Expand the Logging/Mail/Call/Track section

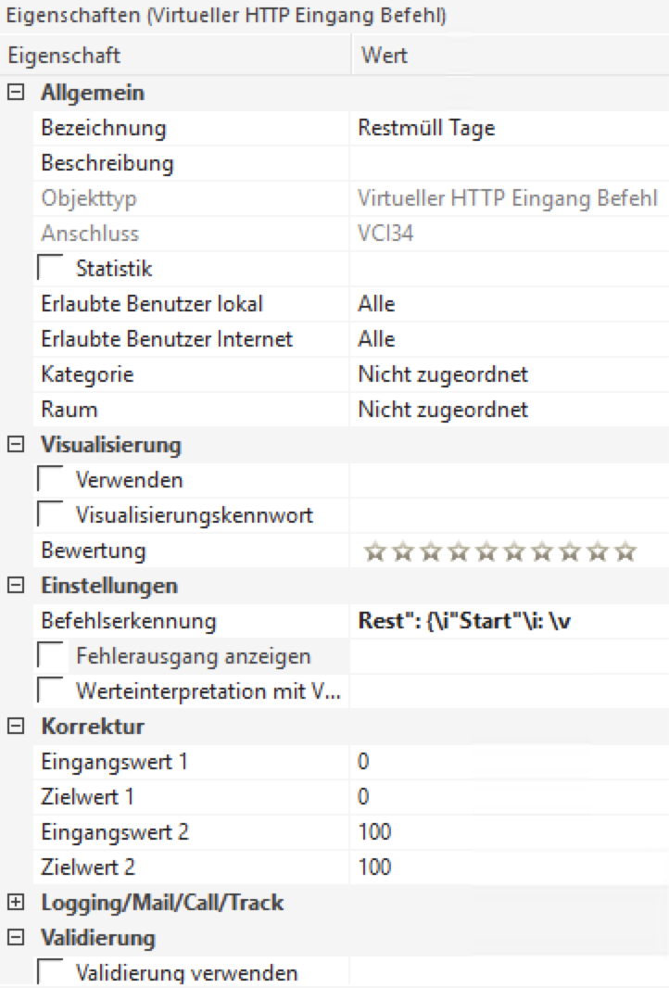pyautogui.click(x=14, y=903)
